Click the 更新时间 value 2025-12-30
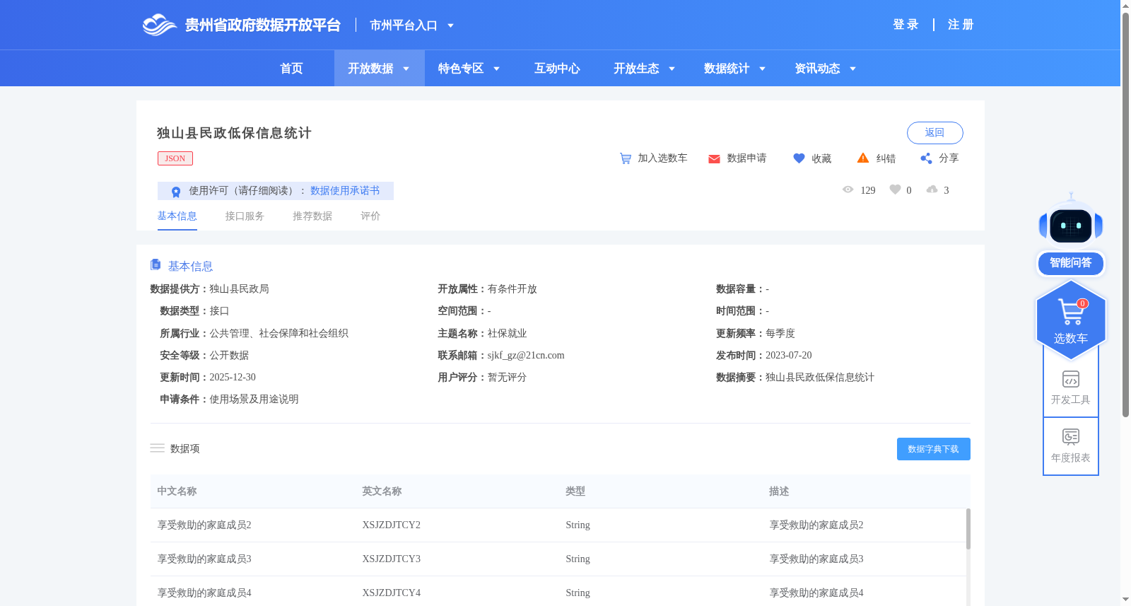 [x=233, y=377]
